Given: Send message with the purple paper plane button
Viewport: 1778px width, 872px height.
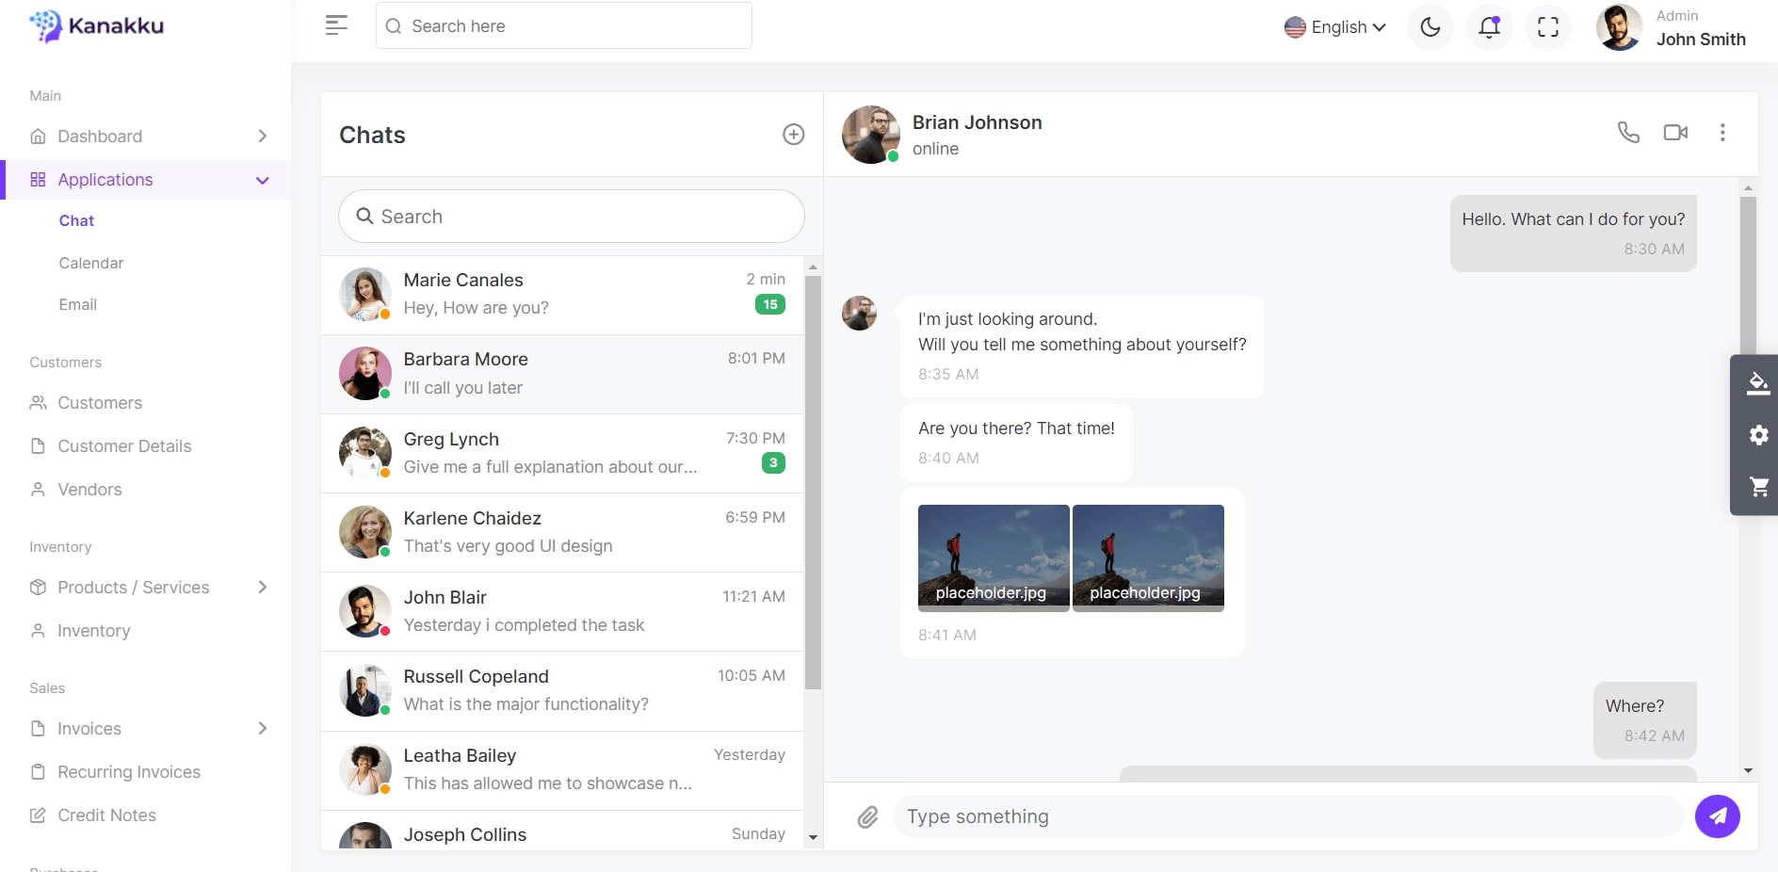Looking at the screenshot, I should [1717, 816].
